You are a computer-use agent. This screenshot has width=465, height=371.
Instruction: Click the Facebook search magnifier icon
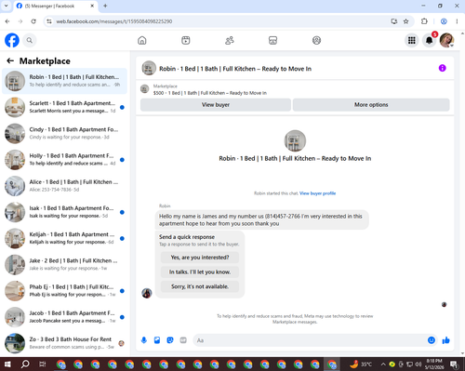click(30, 40)
